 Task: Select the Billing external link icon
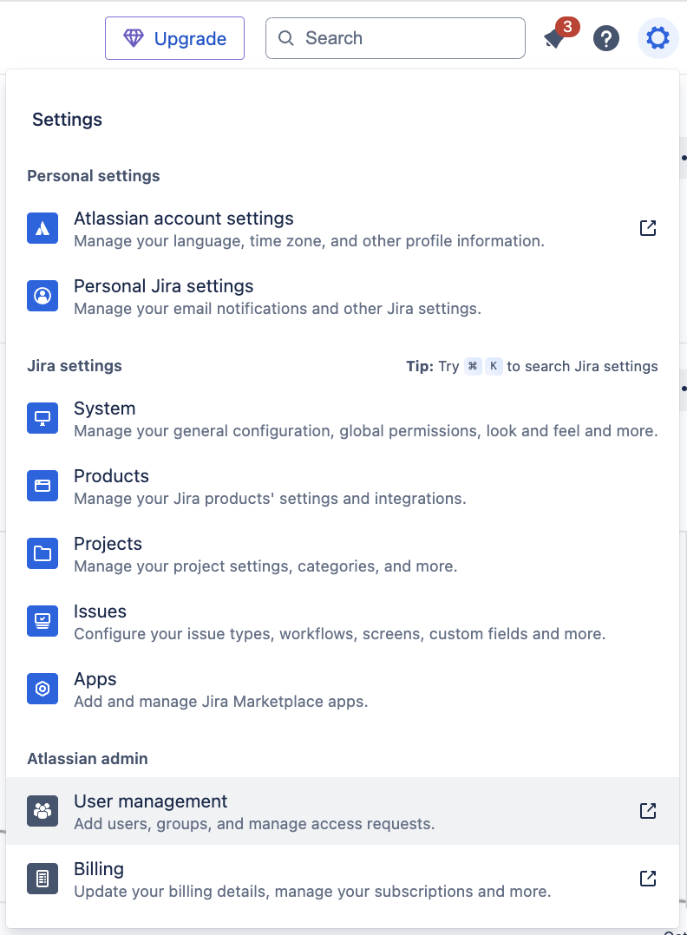[648, 879]
